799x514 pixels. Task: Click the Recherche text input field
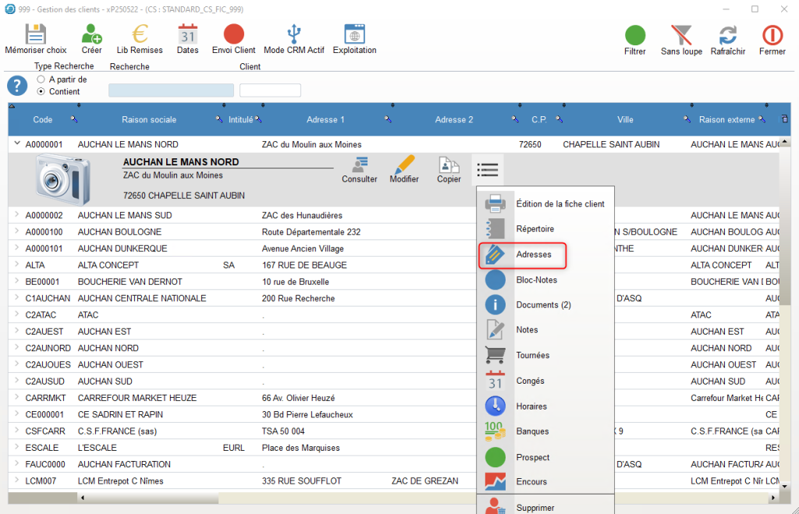coord(170,90)
